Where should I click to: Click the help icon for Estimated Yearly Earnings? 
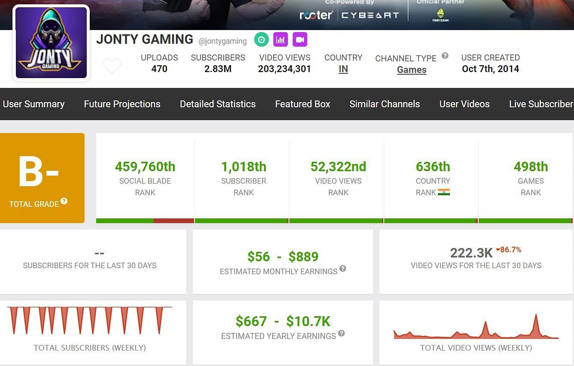click(x=341, y=333)
